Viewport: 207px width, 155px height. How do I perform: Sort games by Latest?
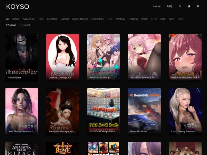25,25
